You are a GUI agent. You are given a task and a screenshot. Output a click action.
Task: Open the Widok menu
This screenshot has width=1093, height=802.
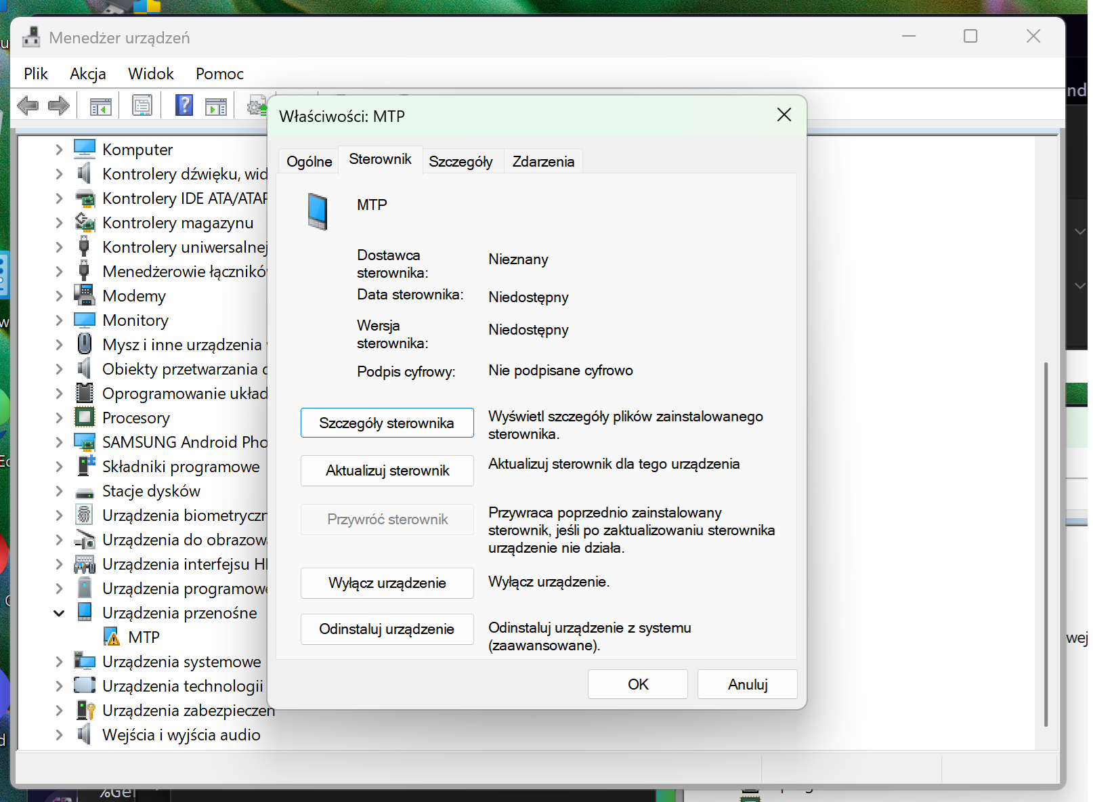150,73
